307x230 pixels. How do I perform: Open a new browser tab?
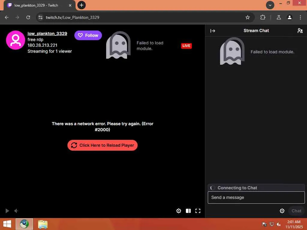point(82,5)
